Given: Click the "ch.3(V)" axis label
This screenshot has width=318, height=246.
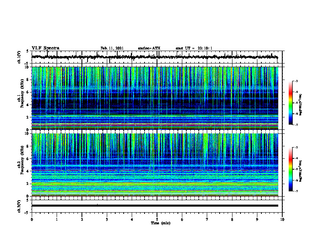Looking at the screenshot, I should coord(19,206).
